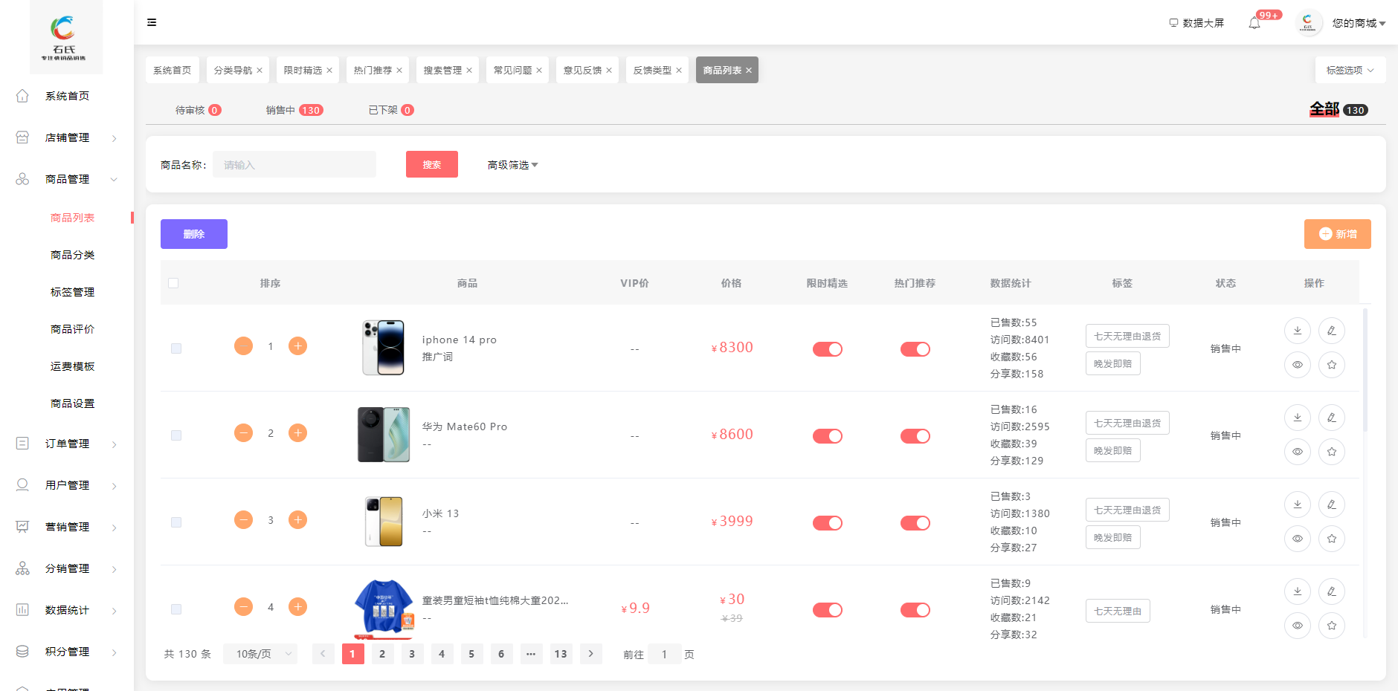Close the 商品列表 tab
The height and width of the screenshot is (691, 1398).
click(749, 71)
